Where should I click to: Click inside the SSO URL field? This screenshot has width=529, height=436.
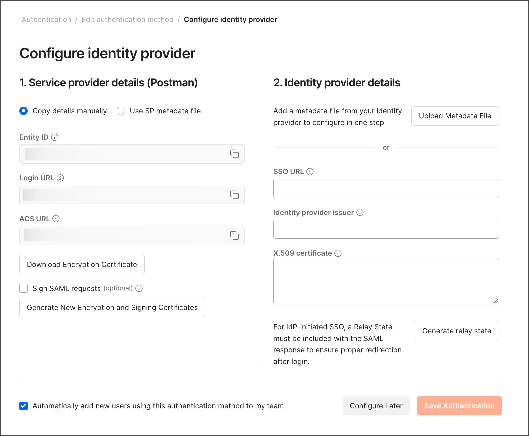[x=386, y=188]
